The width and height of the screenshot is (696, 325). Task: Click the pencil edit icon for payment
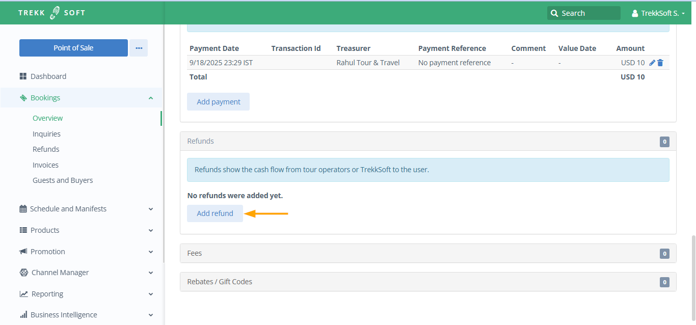(x=652, y=63)
